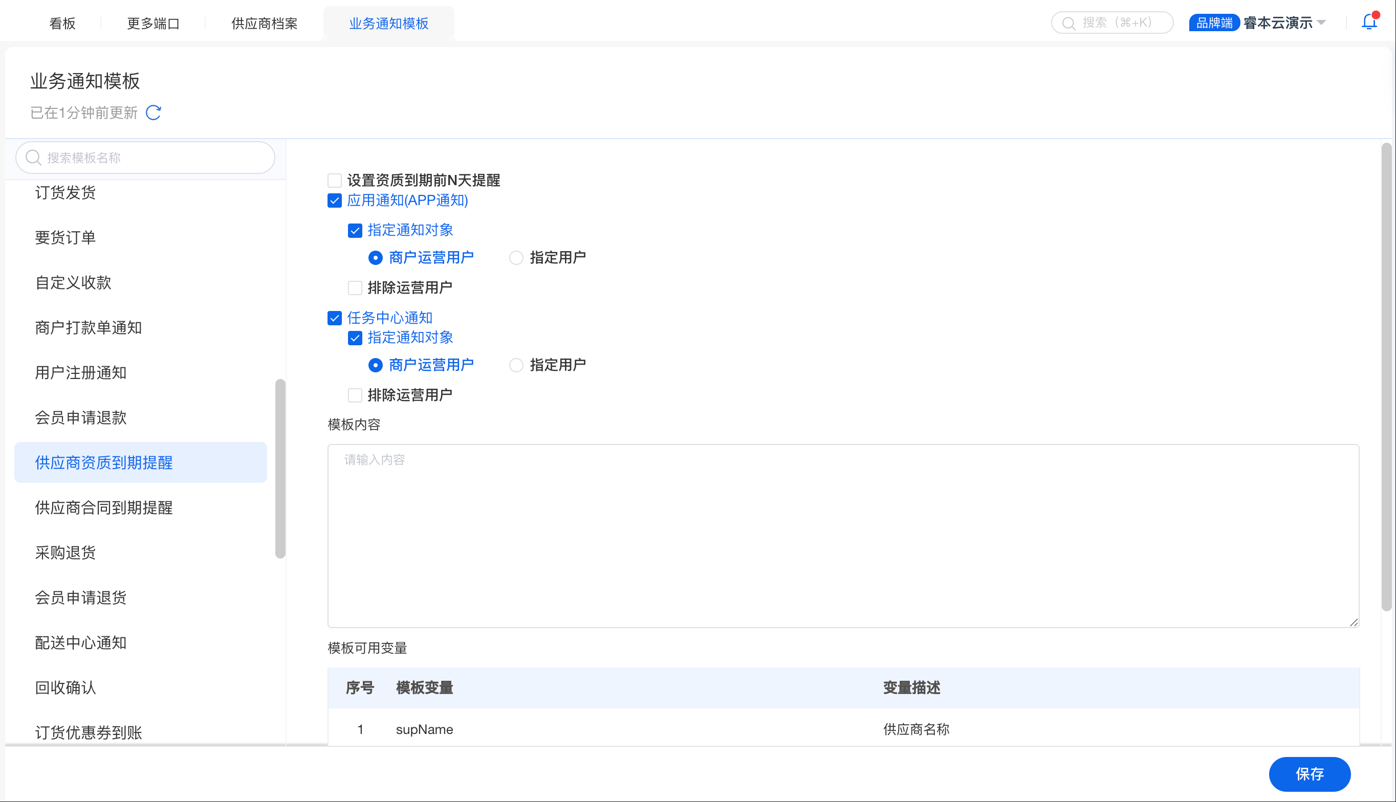Viewport: 1396px width, 802px height.
Task: Click the text area resize handle
Action: coord(1354,622)
